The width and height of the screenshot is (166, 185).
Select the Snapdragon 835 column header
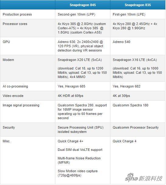pos(138,5)
